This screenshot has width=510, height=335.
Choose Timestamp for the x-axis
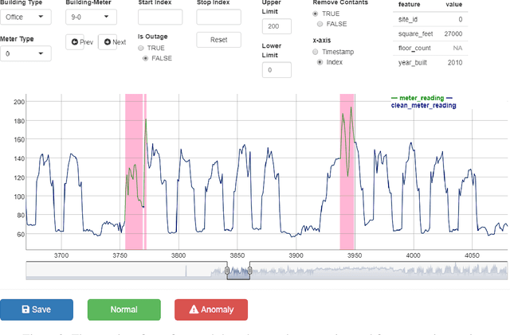(x=316, y=51)
